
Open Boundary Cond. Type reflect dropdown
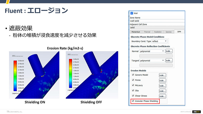(x=160, y=41)
